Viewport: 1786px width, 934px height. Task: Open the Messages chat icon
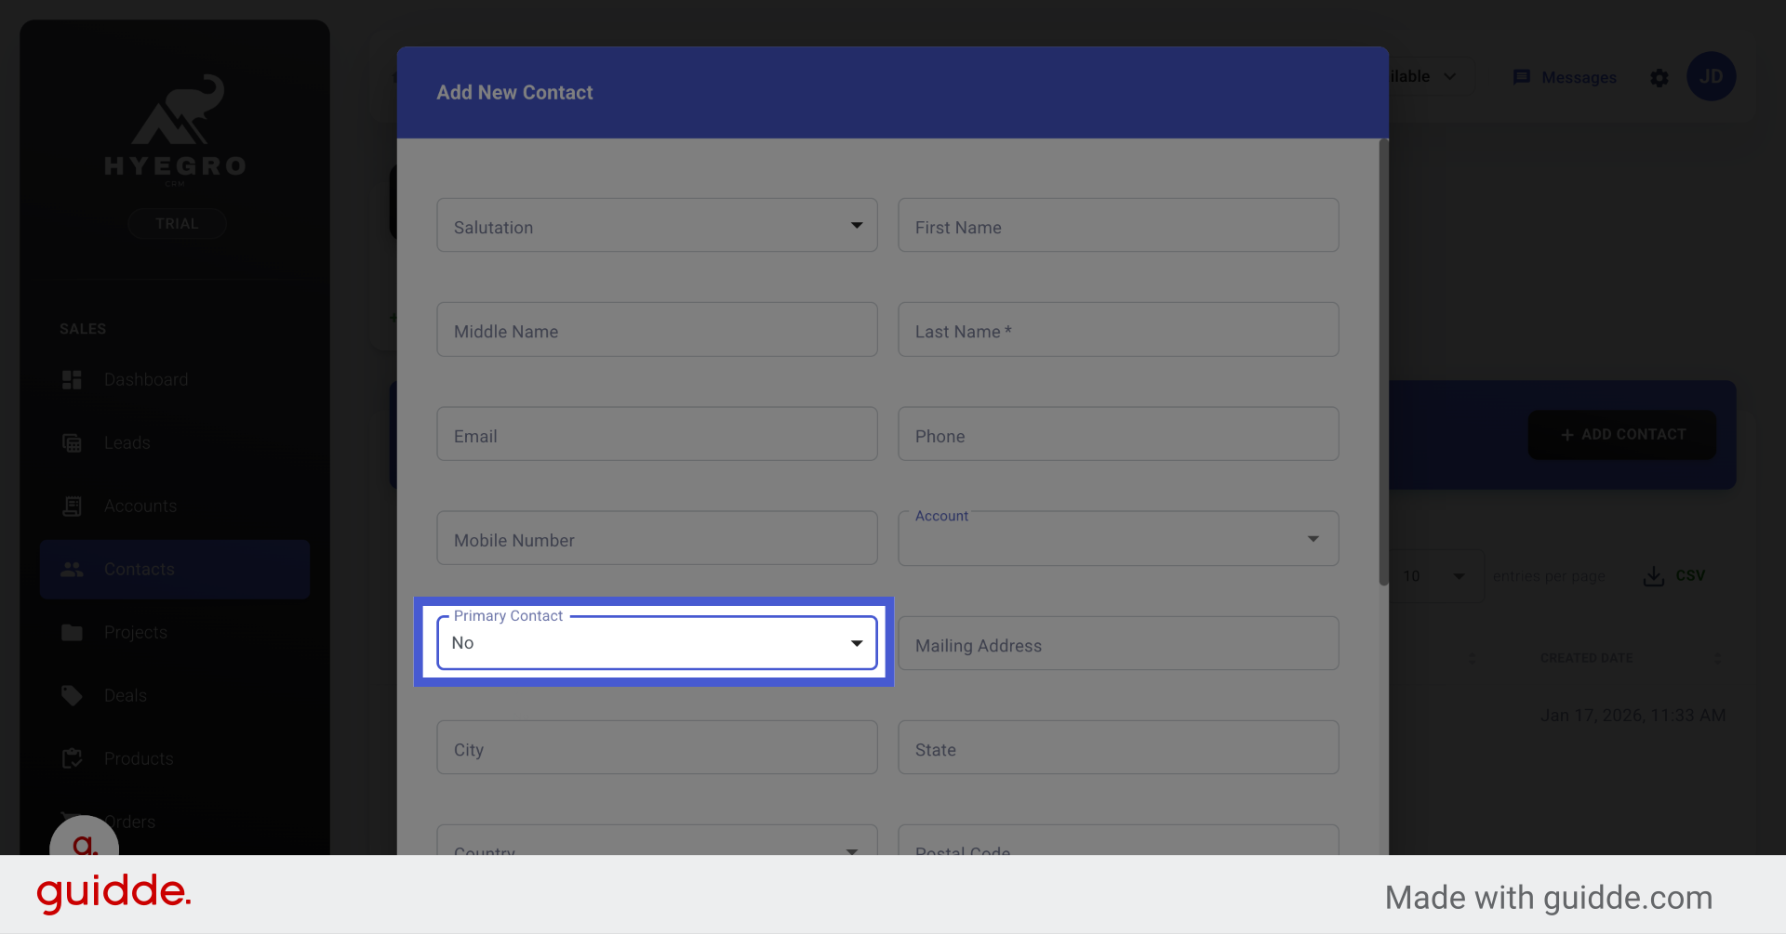click(x=1523, y=77)
